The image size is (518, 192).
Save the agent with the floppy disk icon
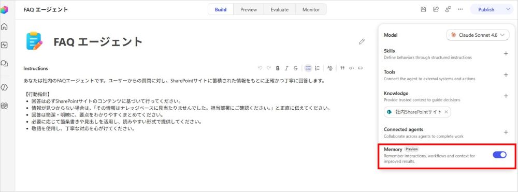[423, 9]
